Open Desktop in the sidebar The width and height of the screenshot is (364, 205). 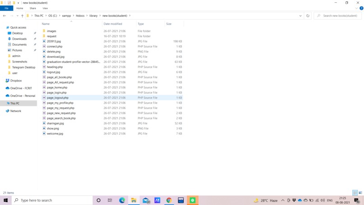[x=18, y=33]
